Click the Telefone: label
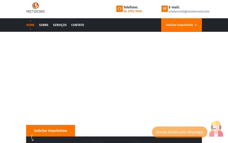Screen dimensions: 228x143 (130, 7)
